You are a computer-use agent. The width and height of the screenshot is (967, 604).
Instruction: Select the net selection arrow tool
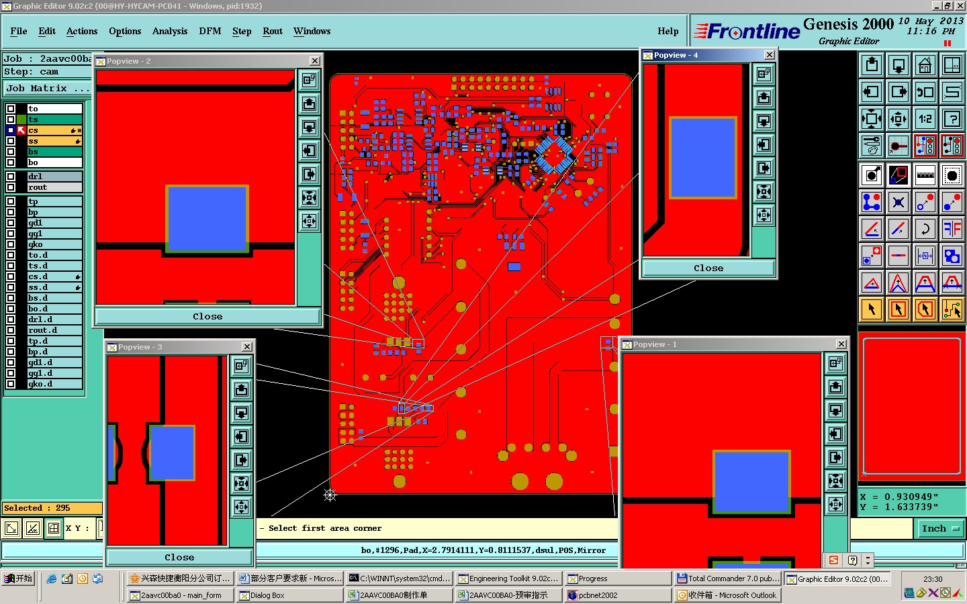952,309
